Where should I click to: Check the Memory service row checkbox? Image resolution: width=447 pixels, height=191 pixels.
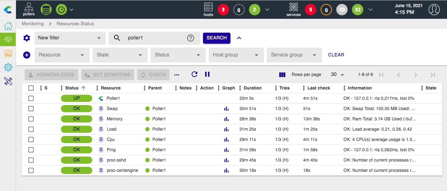pyautogui.click(x=31, y=119)
